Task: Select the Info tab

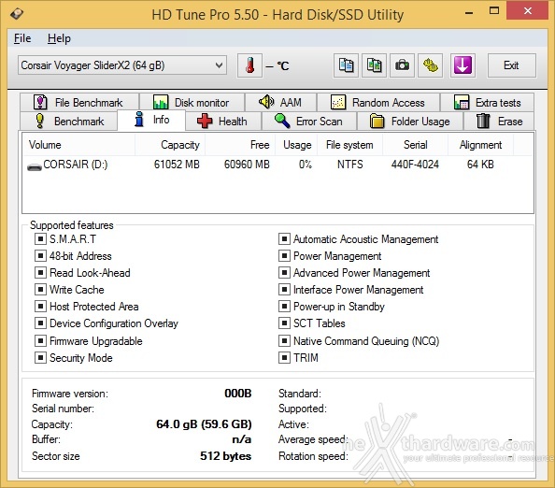Action: coord(151,120)
